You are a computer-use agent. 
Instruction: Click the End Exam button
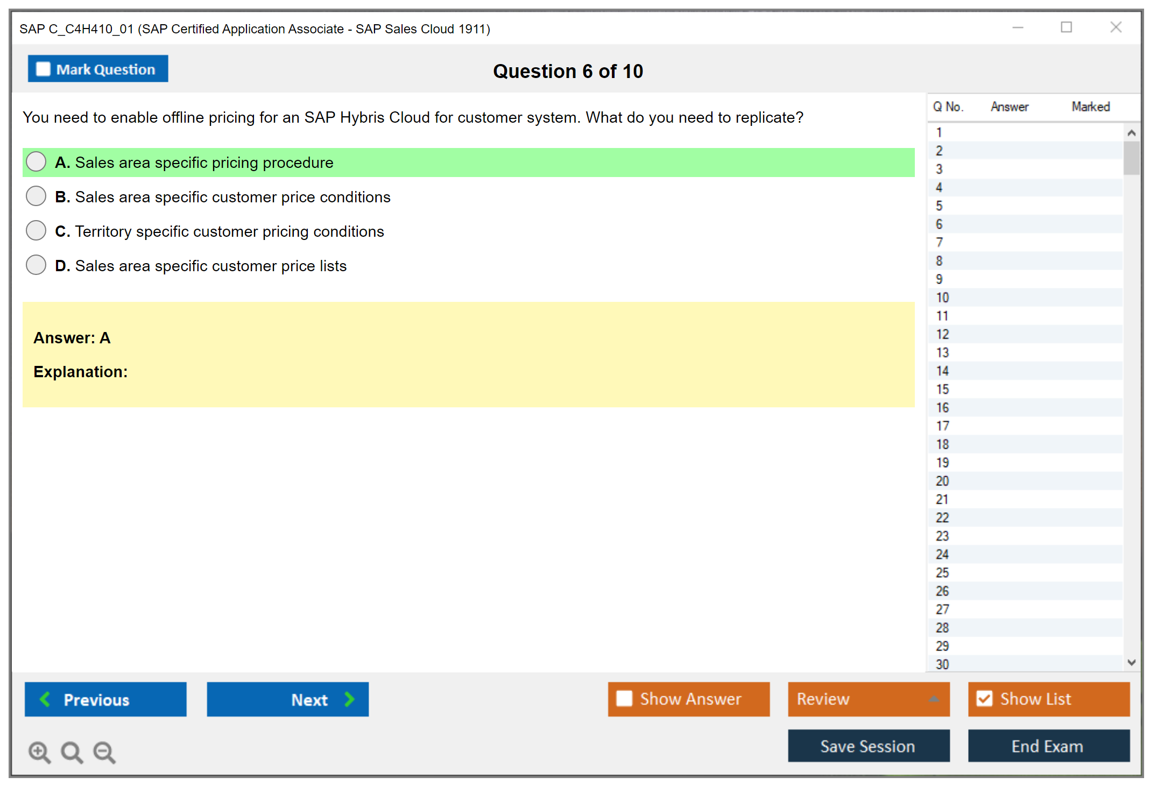coord(1048,746)
